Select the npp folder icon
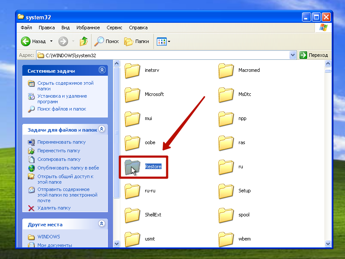Screen dimensions: 345x259 [x=226, y=119]
